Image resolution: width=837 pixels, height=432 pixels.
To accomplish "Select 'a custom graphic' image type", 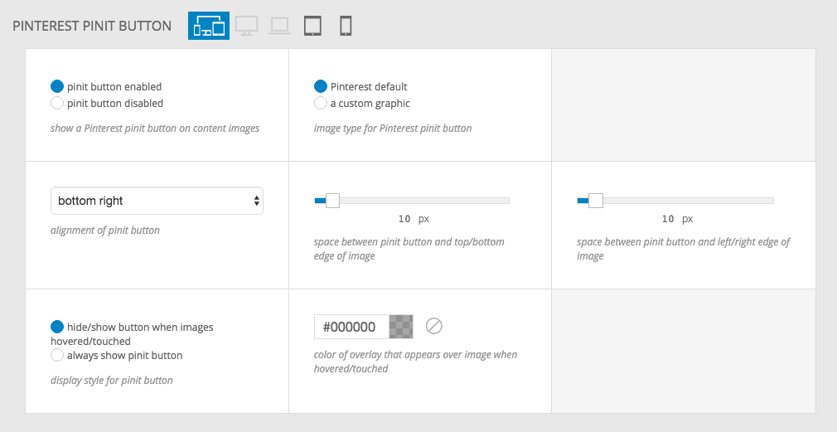I will coord(320,103).
